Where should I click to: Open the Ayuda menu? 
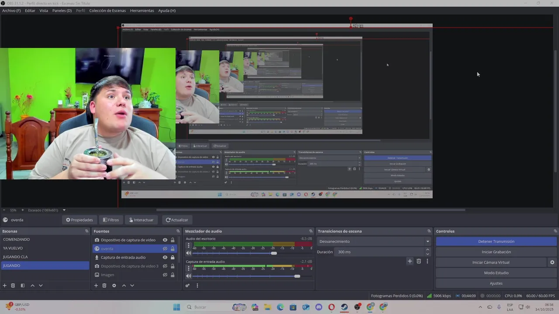point(167,10)
